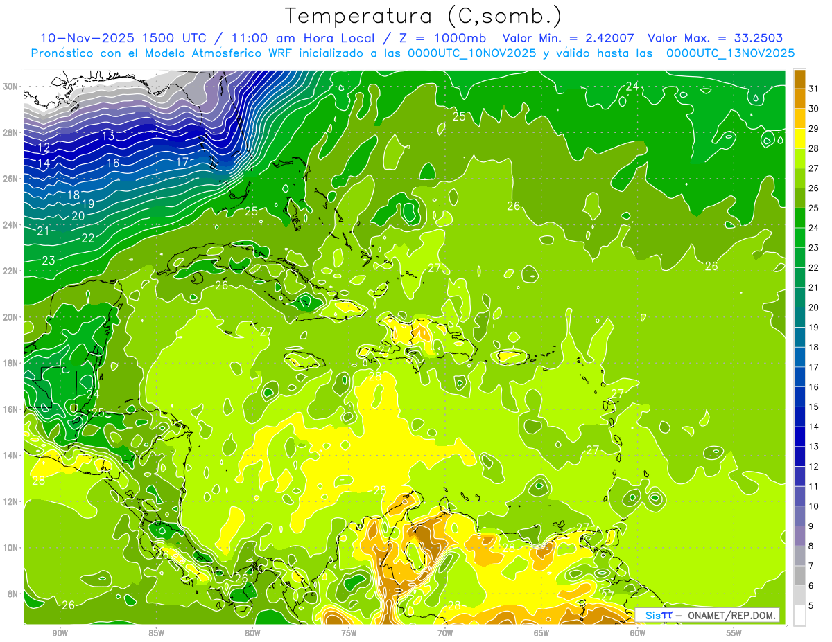Click color scale label '5'
The image size is (832, 642).
pos(811,606)
